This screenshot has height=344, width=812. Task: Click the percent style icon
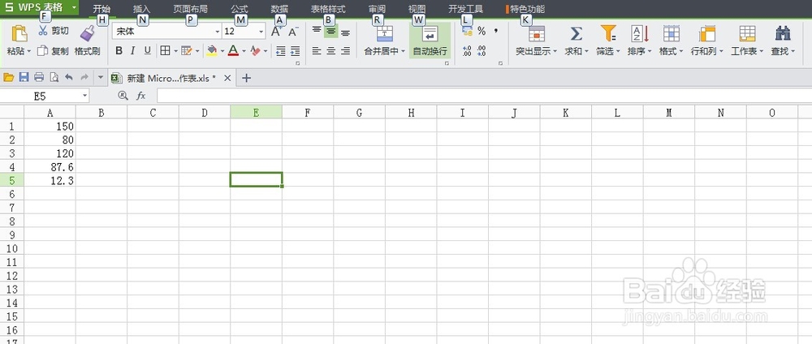[482, 32]
